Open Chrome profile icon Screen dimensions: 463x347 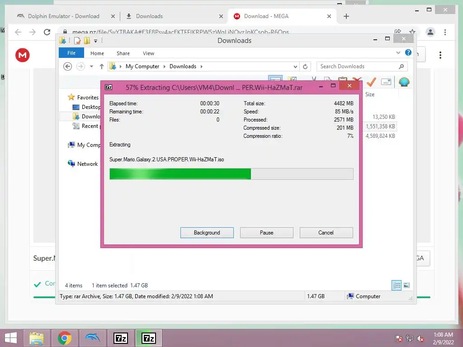point(430,32)
